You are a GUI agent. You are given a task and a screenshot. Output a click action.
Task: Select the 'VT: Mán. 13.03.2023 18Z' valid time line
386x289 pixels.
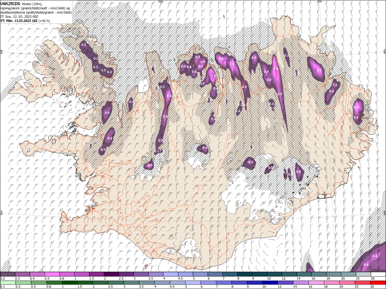(25, 21)
